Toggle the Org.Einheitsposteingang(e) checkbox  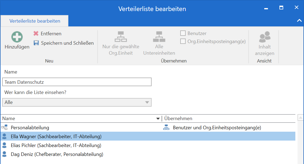pos(183,41)
